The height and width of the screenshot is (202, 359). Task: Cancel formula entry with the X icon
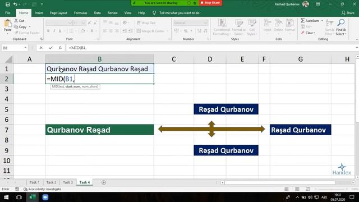pyautogui.click(x=41, y=48)
